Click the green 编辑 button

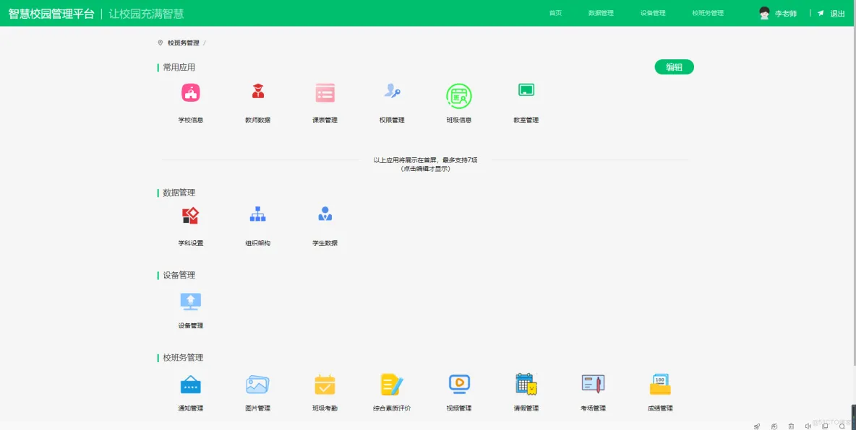pyautogui.click(x=675, y=67)
